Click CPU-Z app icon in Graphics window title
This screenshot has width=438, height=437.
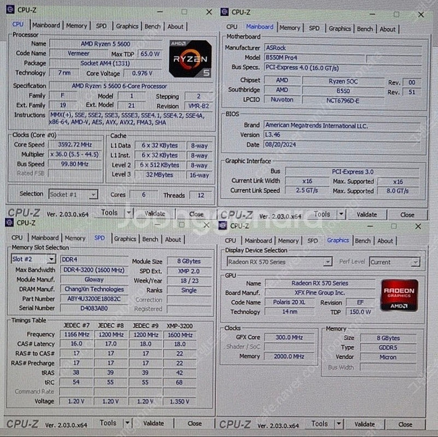point(222,225)
